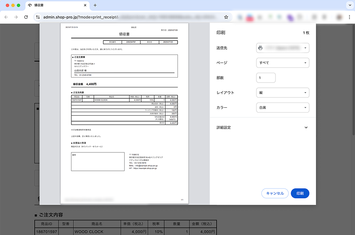Open tab search chevron in title bar

click(x=348, y=5)
